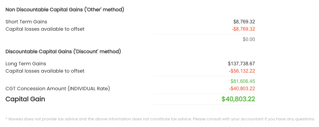This screenshot has width=319, height=127.
Task: Click the Non Discountable Capital Gains heading
Action: tap(65, 10)
